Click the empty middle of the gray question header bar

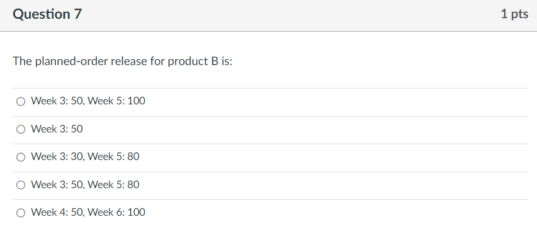281,15
